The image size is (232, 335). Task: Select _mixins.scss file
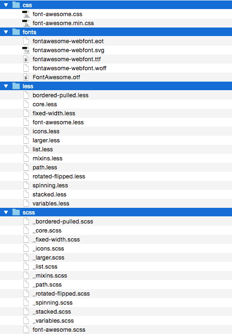click(x=116, y=276)
